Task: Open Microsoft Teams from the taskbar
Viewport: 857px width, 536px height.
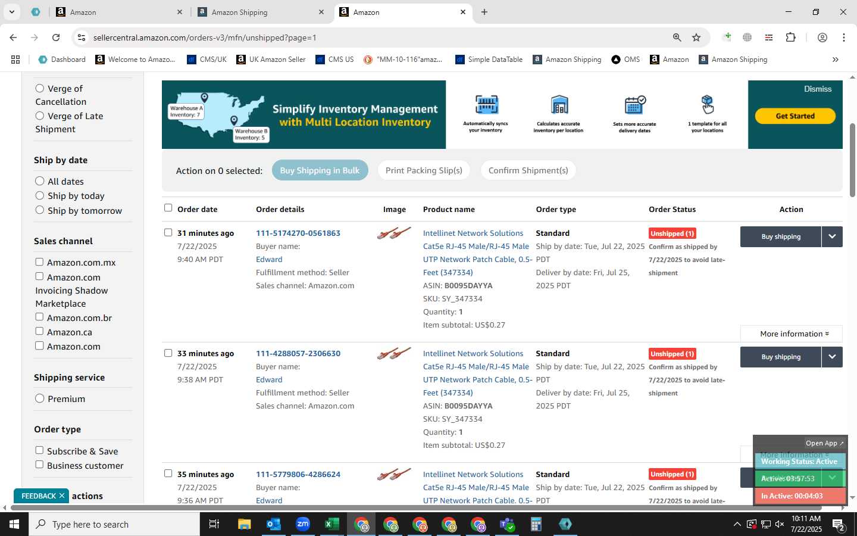Action: pos(507,524)
